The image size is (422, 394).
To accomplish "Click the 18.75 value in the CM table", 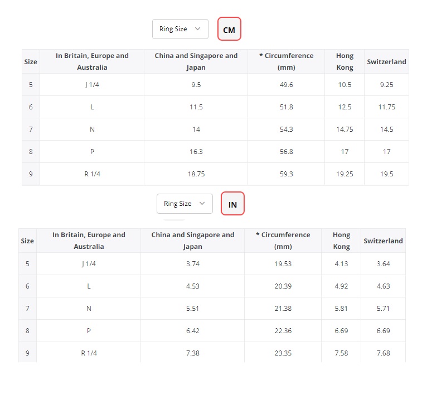I will click(196, 174).
